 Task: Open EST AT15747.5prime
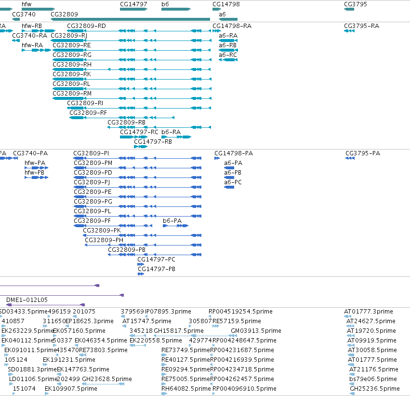(x=124, y=326)
